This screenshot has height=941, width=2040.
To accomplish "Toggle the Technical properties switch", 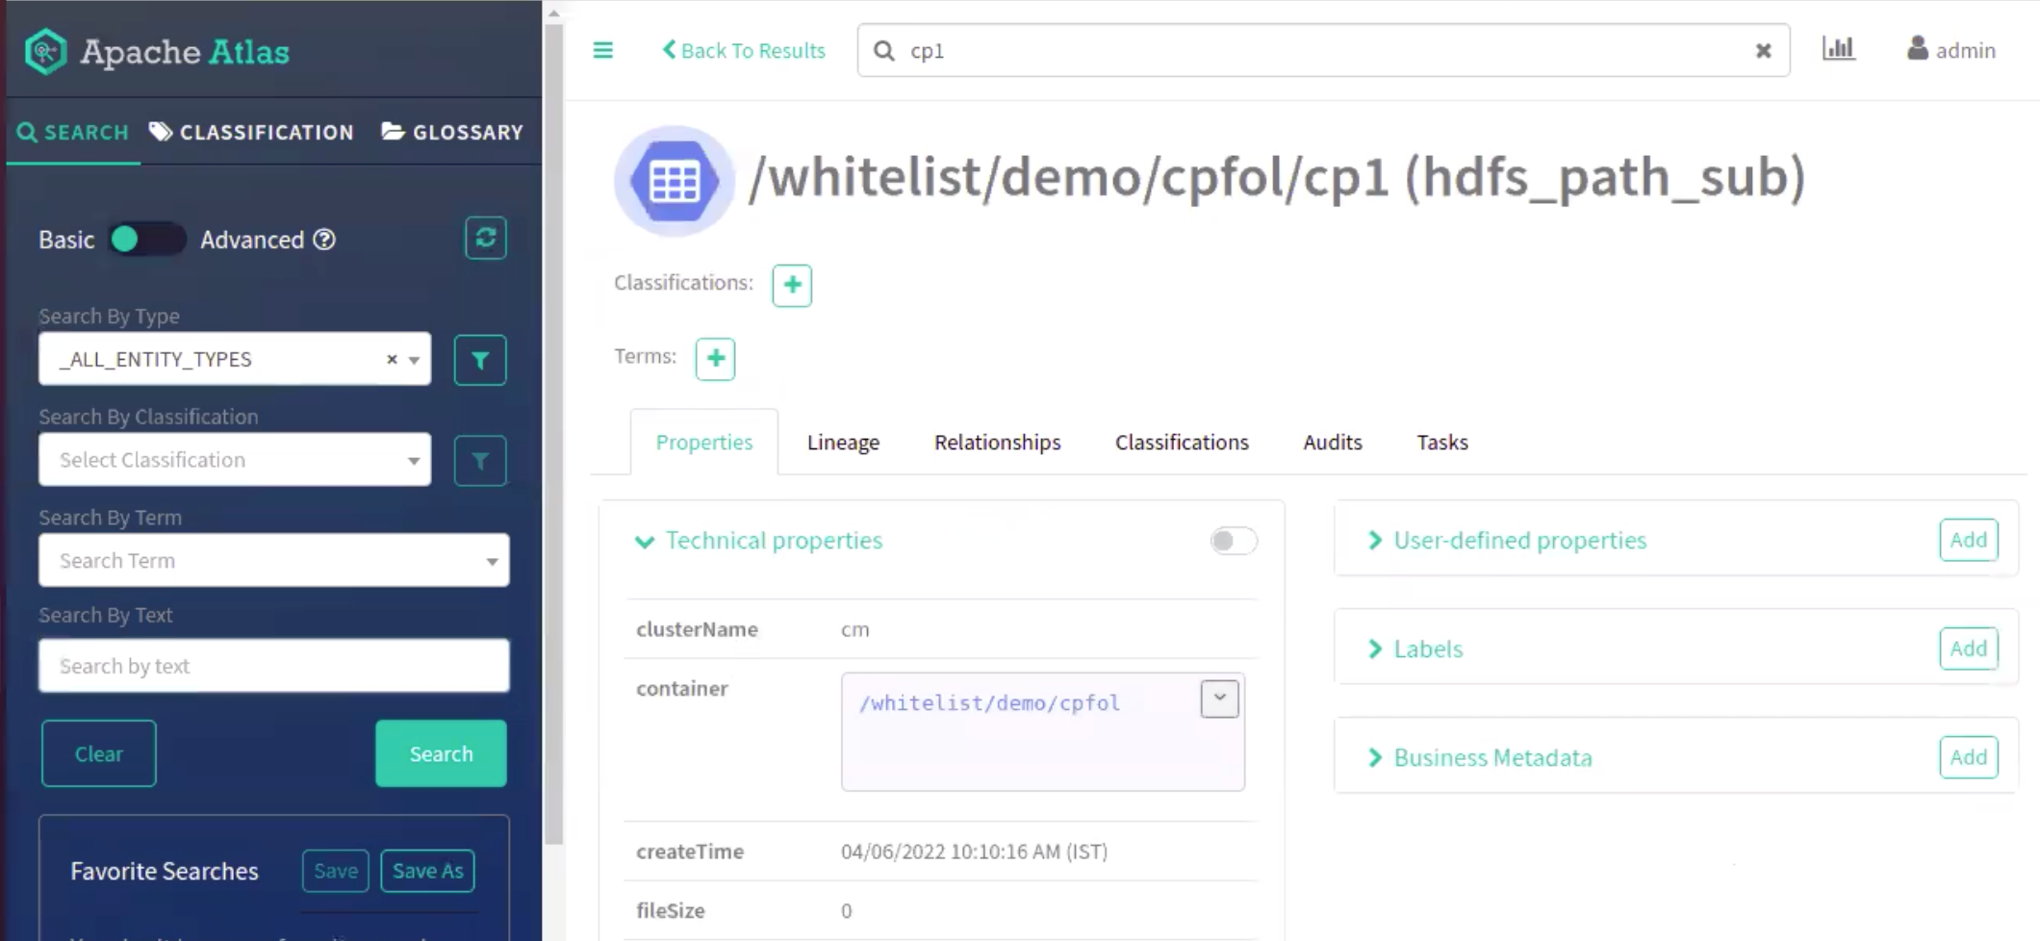I will [x=1233, y=541].
